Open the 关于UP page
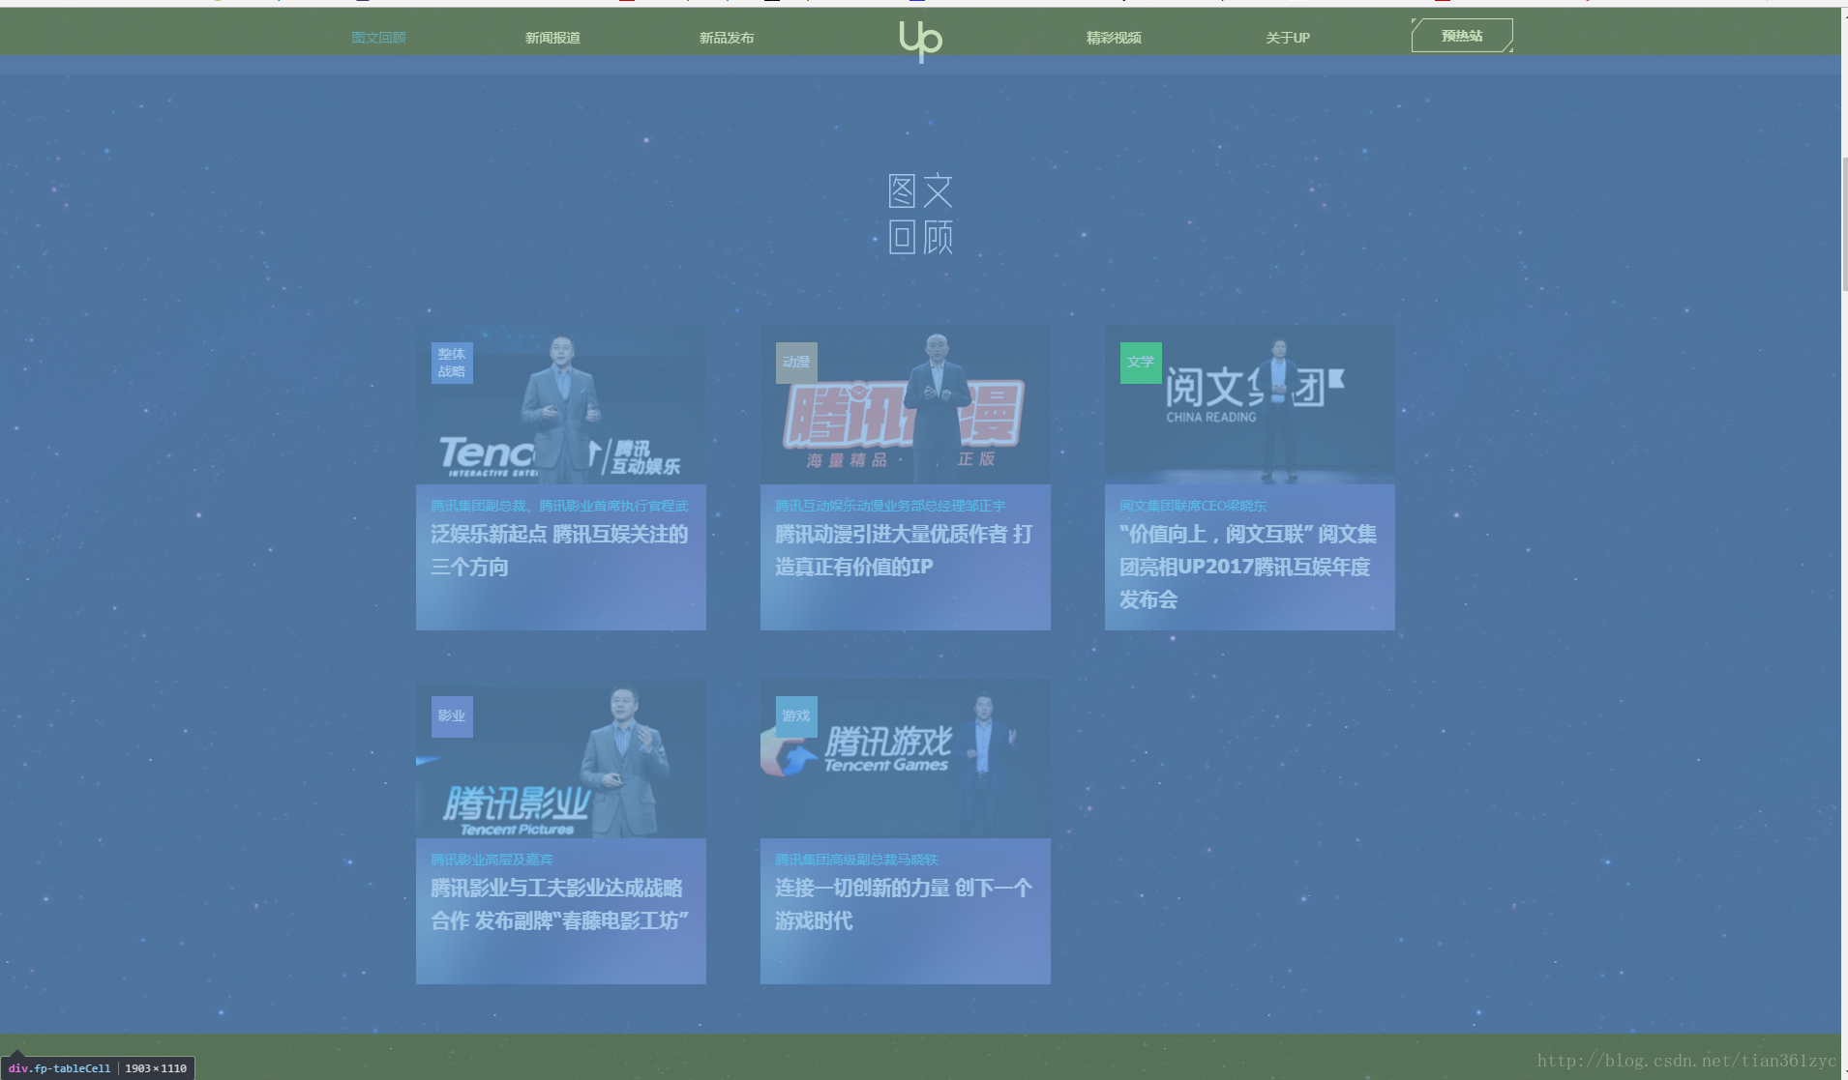 tap(1288, 38)
